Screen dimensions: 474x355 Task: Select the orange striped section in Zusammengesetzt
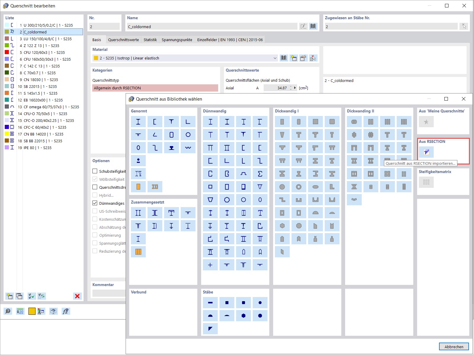138,252
